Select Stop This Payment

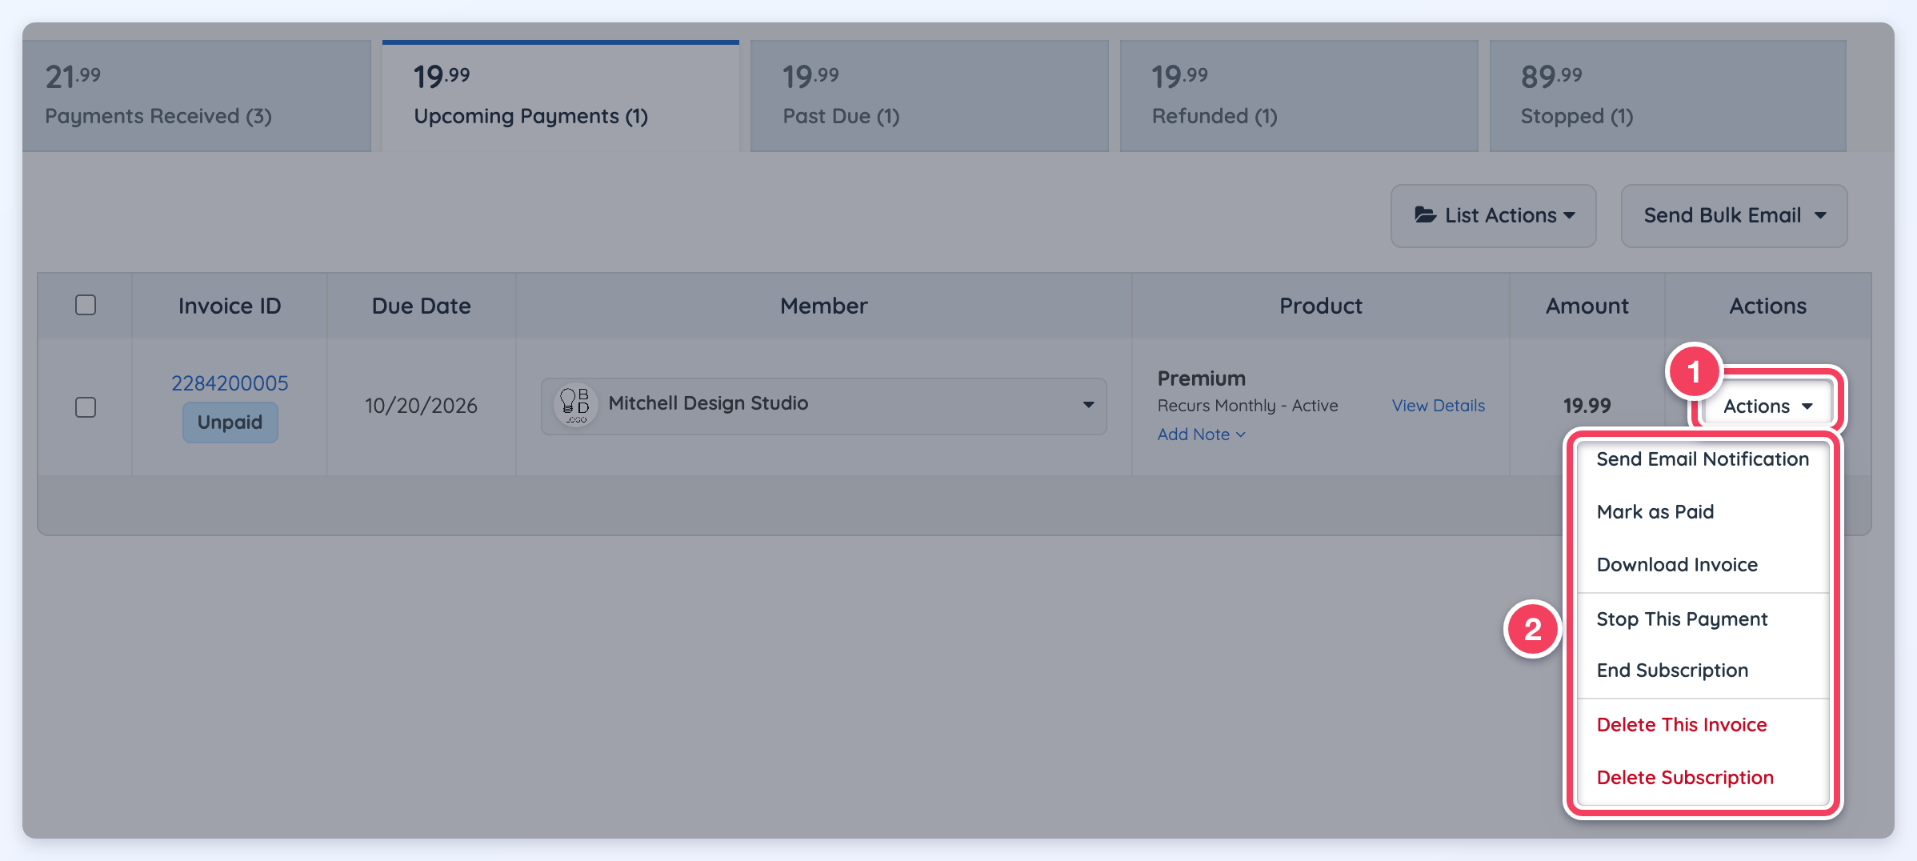tap(1703, 619)
